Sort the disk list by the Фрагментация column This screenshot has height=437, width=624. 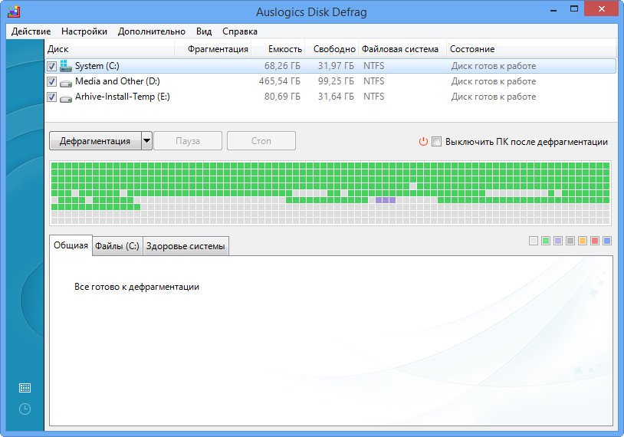click(218, 49)
